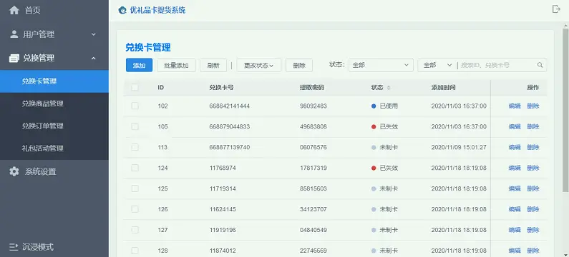This screenshot has height=257, width=569.
Task: Click the user icon for 用户管理
Action: pos(14,34)
